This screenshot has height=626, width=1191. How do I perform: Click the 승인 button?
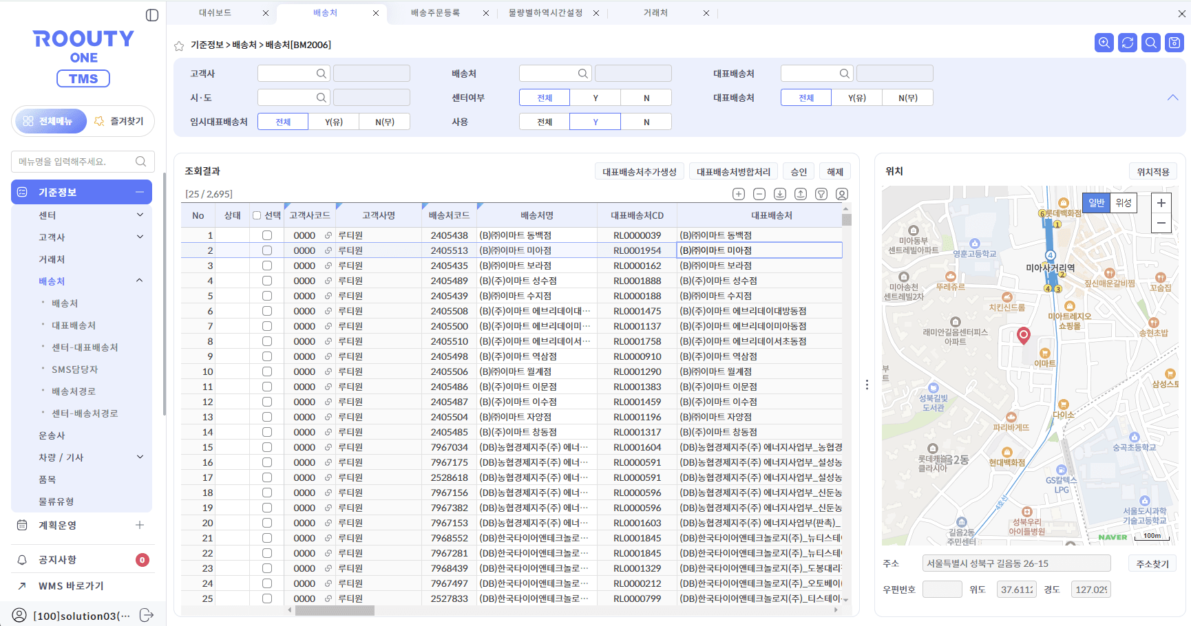coord(799,172)
